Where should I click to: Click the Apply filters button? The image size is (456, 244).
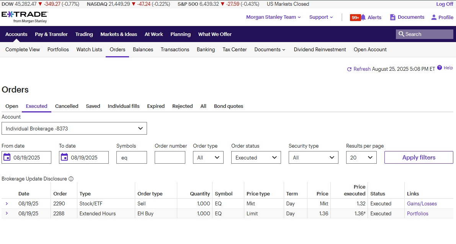(418, 158)
